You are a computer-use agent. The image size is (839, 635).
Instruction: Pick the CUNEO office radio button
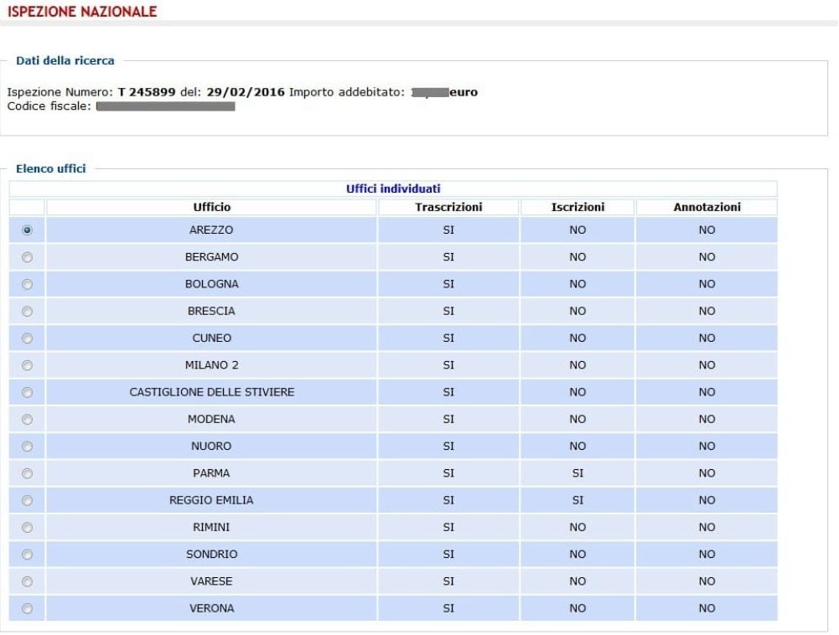click(27, 338)
